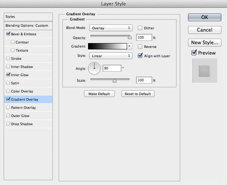Uncheck Align with Layer

[140, 56]
